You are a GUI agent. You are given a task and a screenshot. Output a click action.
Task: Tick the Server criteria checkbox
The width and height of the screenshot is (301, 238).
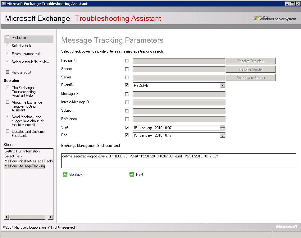click(x=127, y=77)
